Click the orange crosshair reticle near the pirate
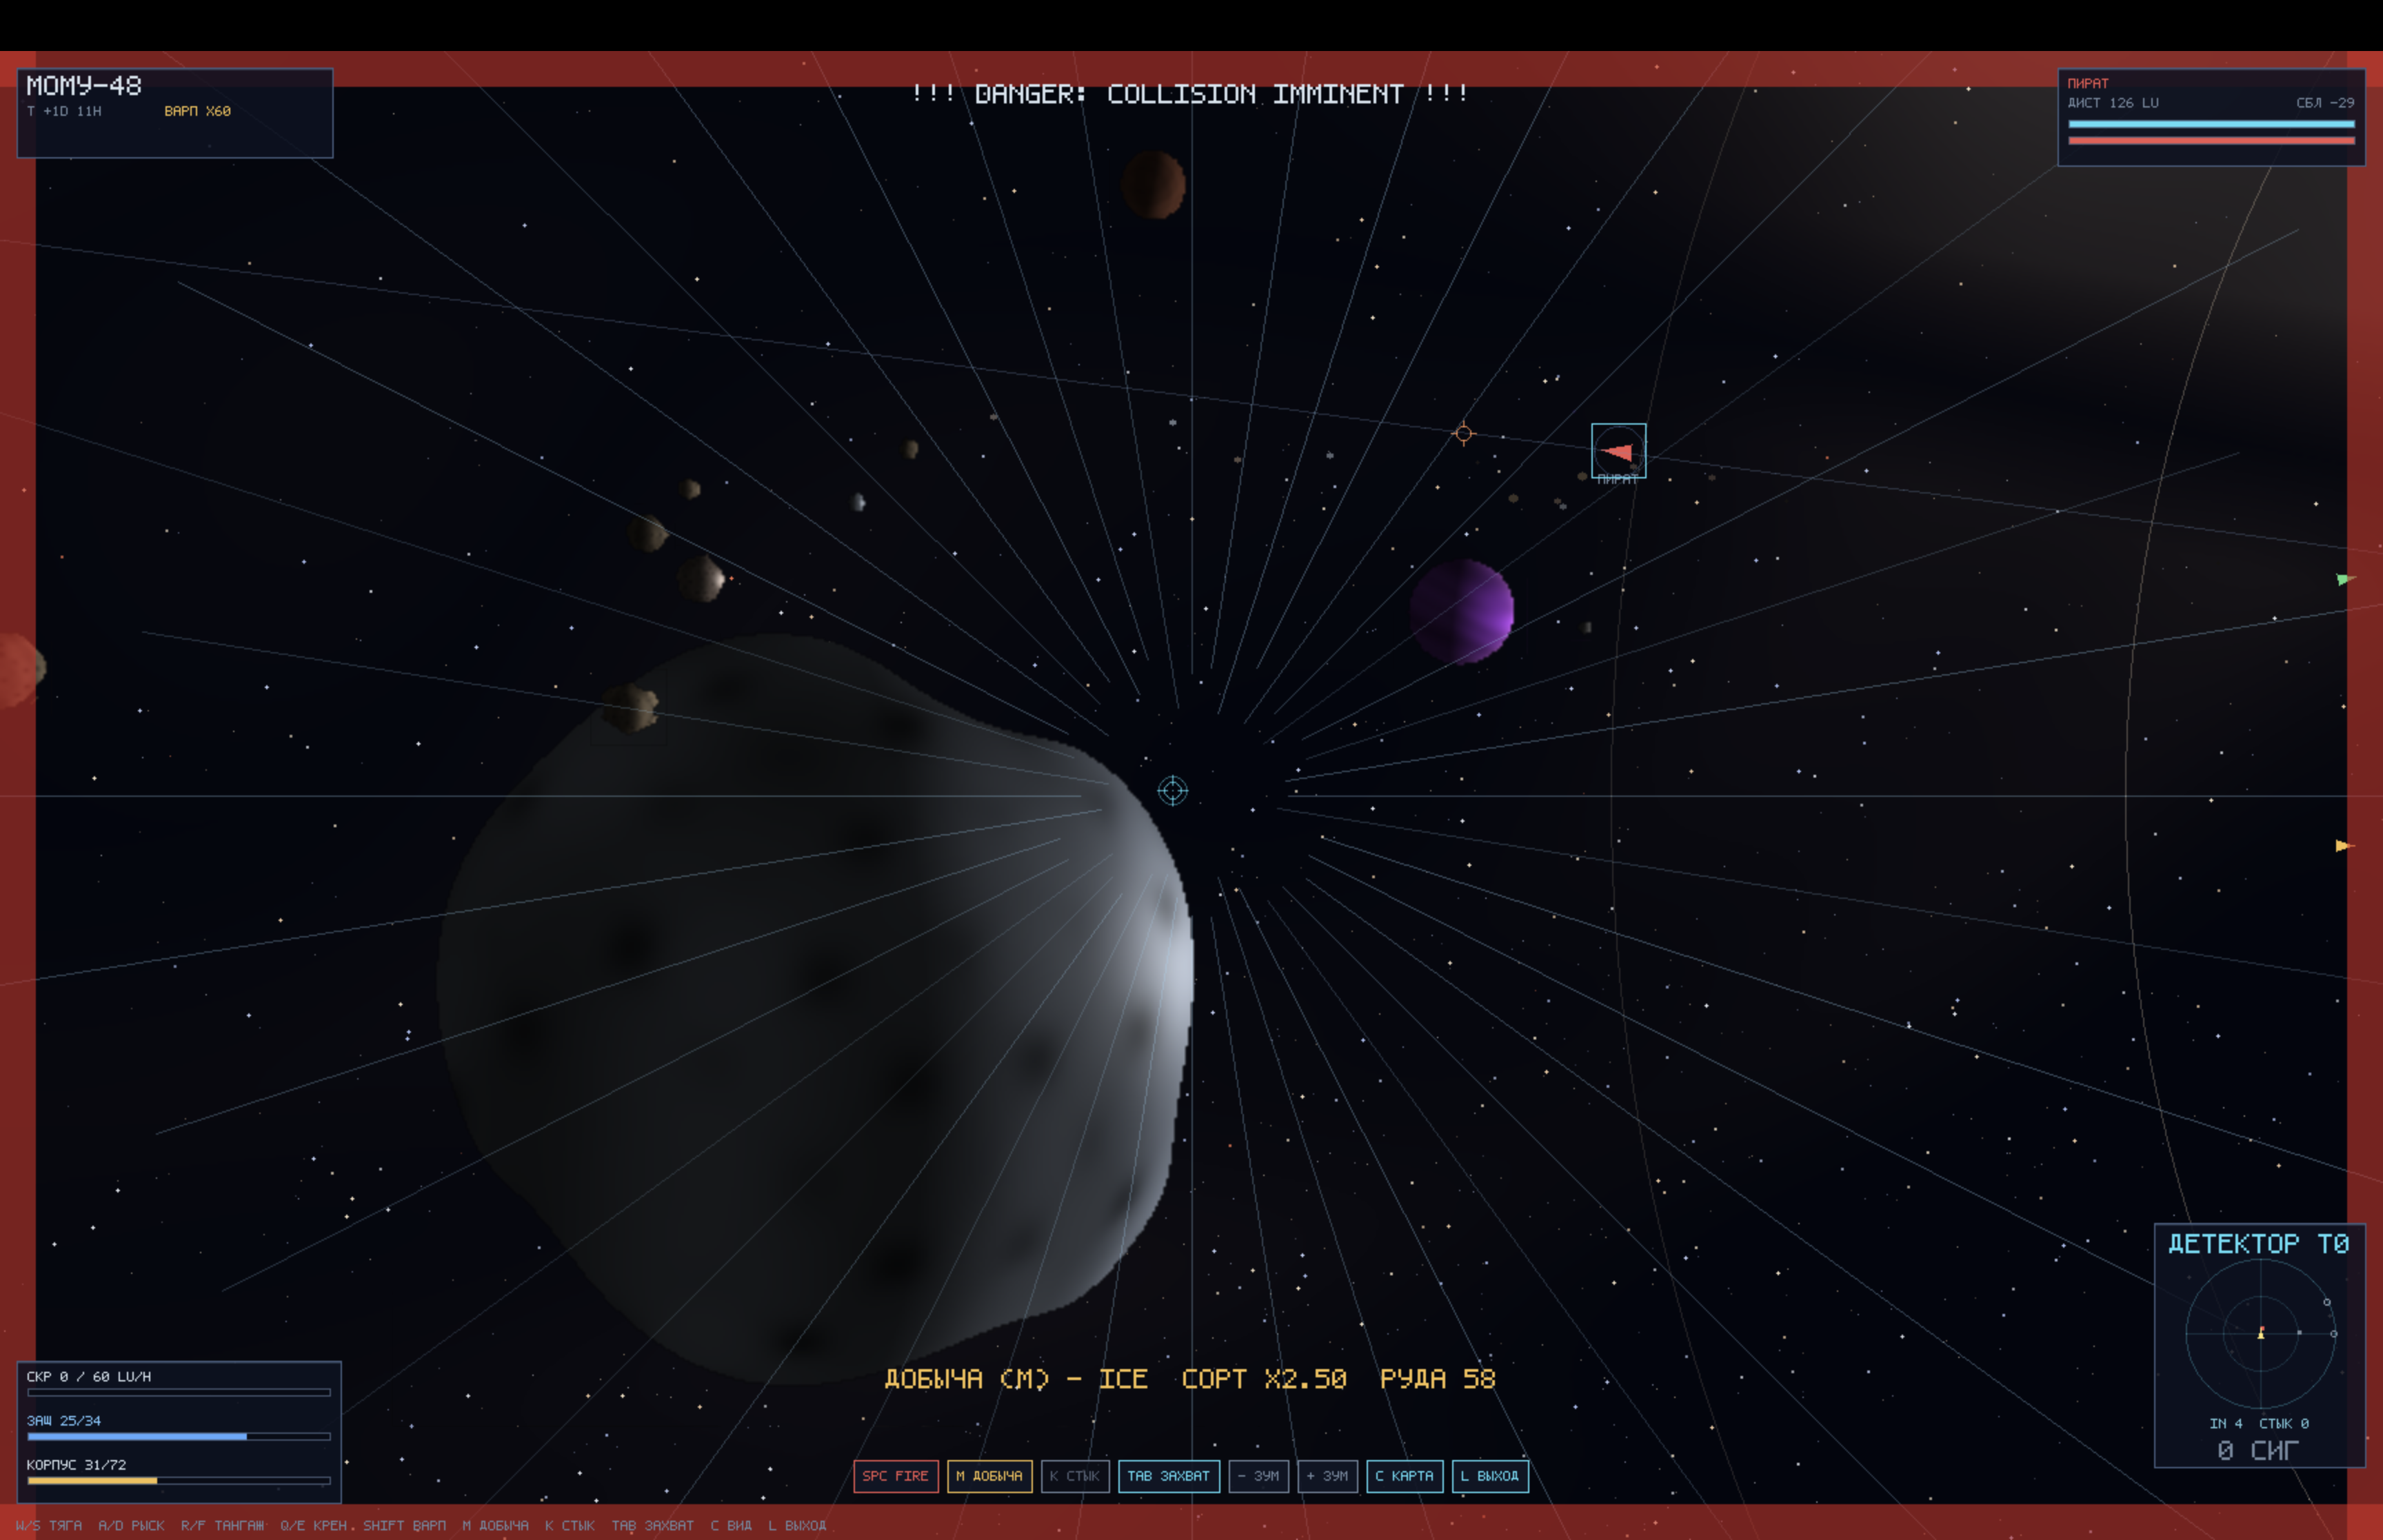2383x1540 pixels. (x=1463, y=433)
